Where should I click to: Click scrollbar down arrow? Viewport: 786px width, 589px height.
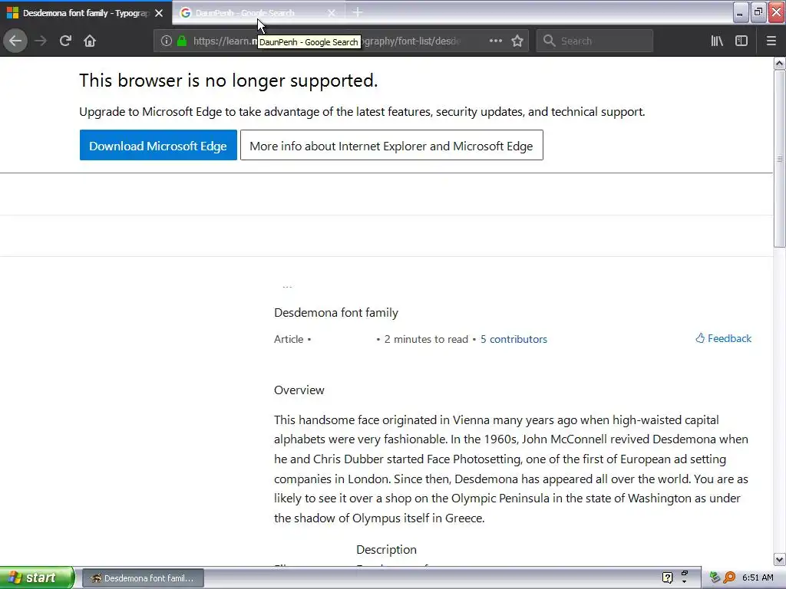click(x=780, y=559)
